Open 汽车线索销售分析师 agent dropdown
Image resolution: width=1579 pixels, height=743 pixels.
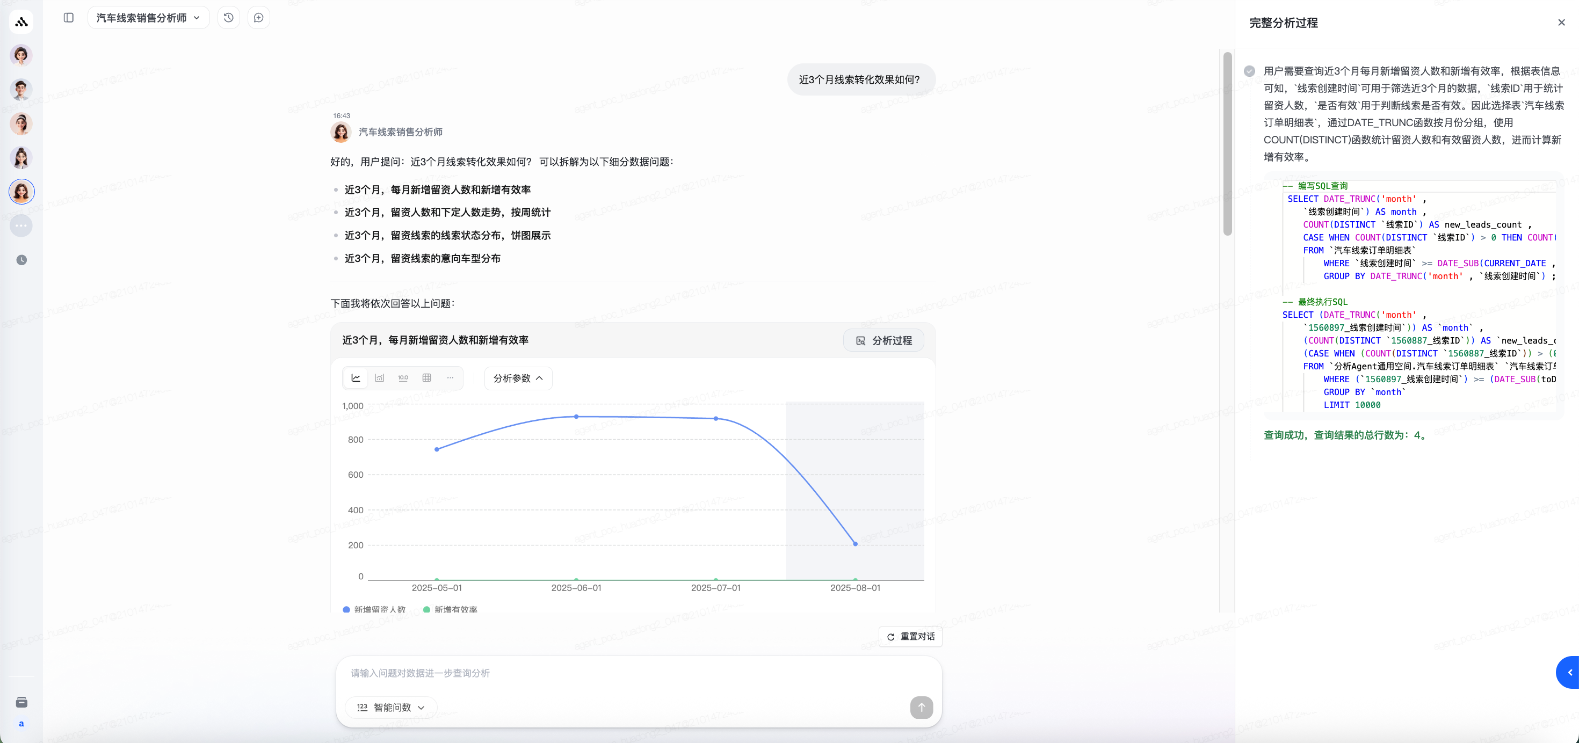(x=148, y=18)
